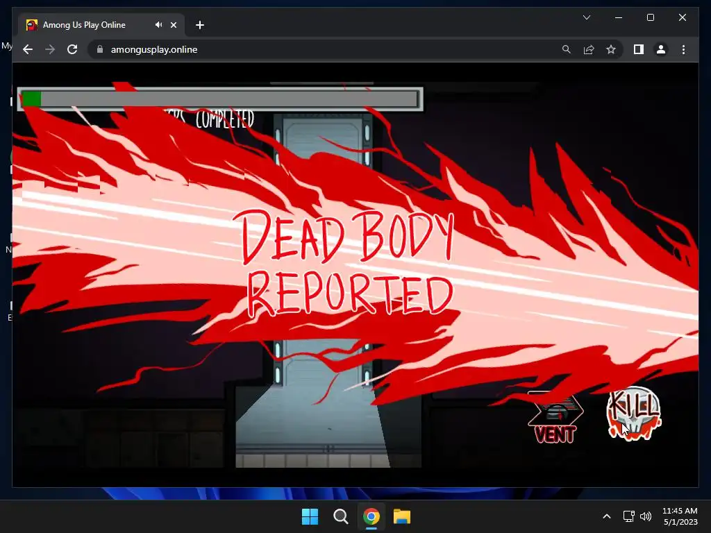Viewport: 711px width, 533px height.
Task: Go forward to the next page
Action: pos(50,49)
